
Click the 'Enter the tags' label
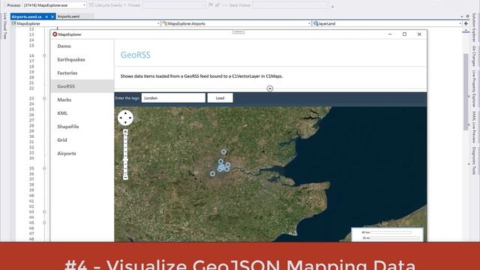127,98
